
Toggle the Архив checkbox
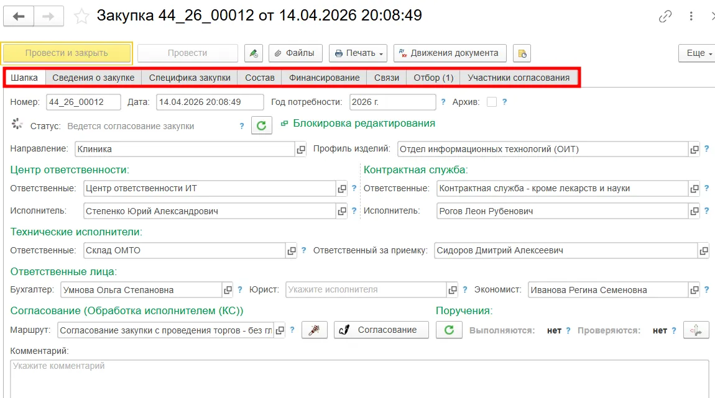492,102
